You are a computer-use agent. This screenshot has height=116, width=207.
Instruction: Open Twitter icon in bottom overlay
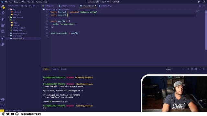(8, 114)
